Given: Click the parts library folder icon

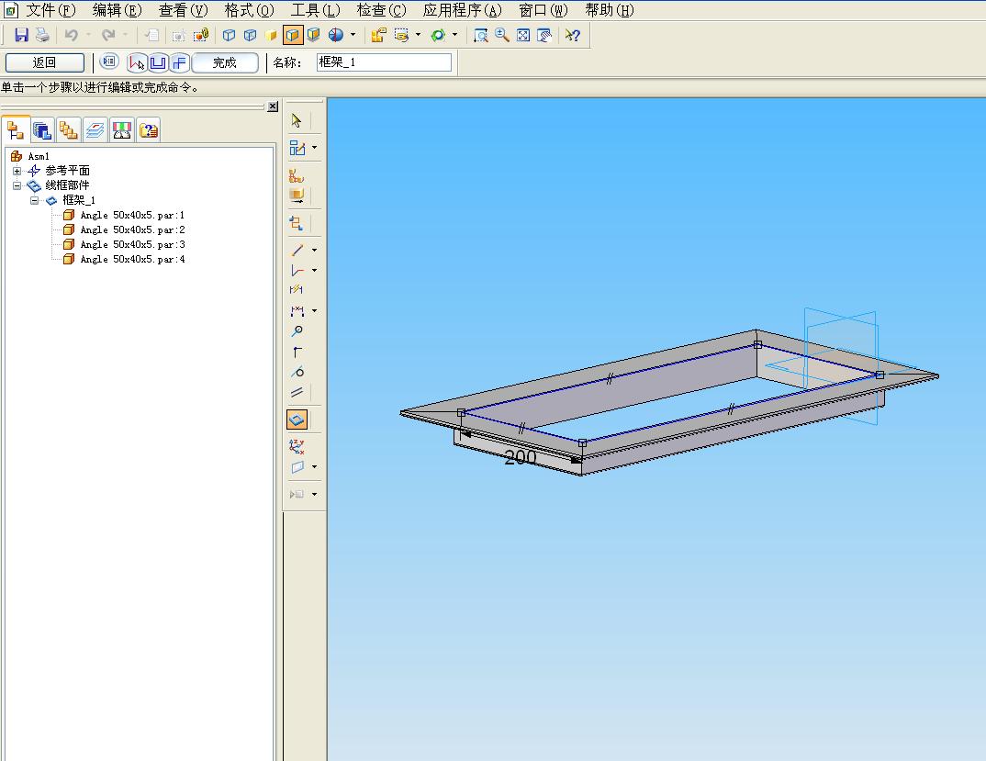Looking at the screenshot, I should click(378, 35).
